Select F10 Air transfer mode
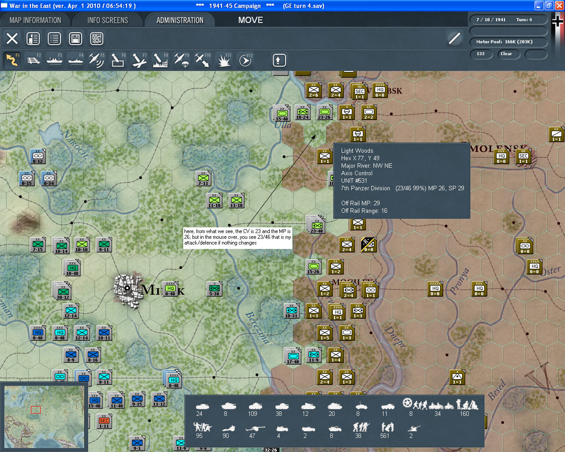 pyautogui.click(x=203, y=60)
